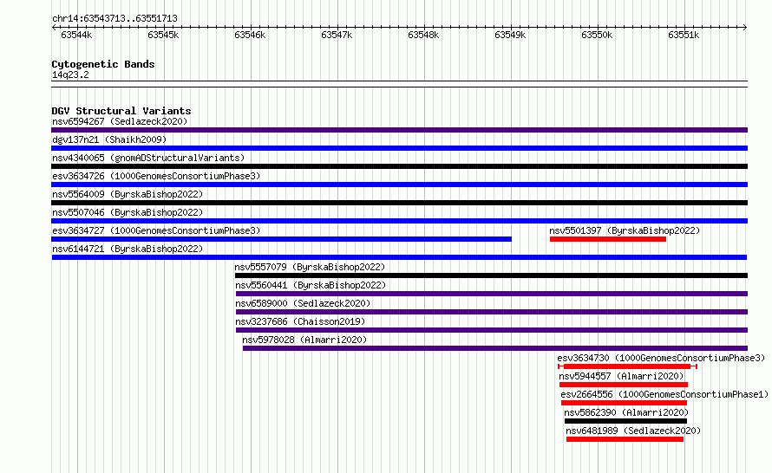Click the blue bar under esv3634727
This screenshot has width=772, height=473.
282,239
